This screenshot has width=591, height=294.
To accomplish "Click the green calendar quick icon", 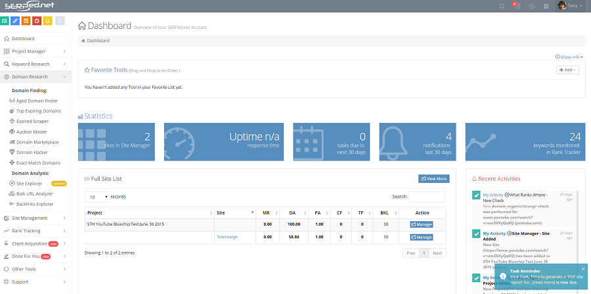I will click(x=5, y=21).
